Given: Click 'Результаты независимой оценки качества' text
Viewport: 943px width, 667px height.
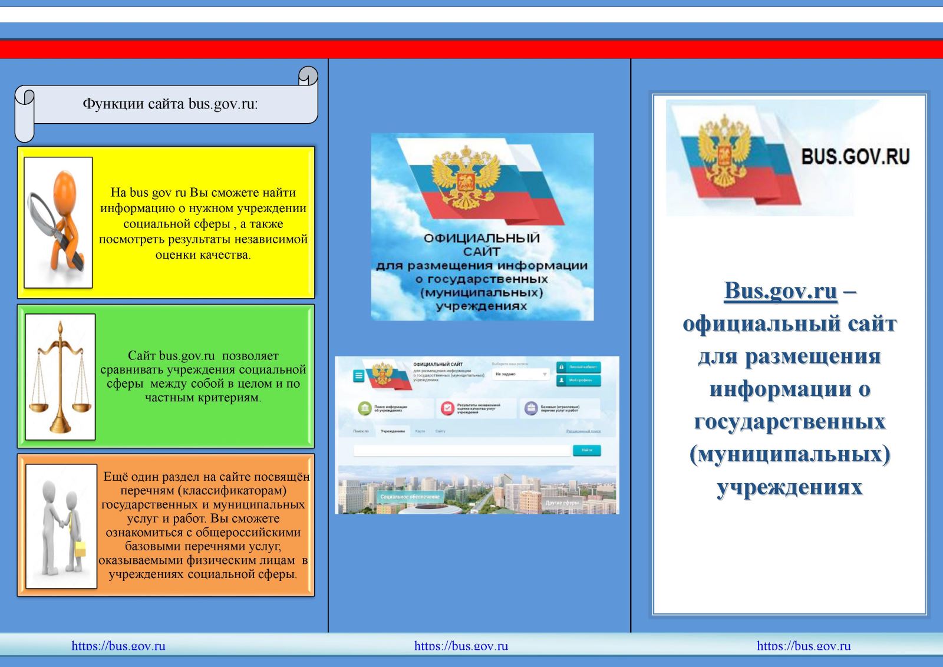Looking at the screenshot, I should (479, 408).
